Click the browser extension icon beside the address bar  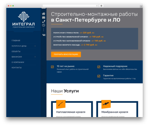coord(101,6)
